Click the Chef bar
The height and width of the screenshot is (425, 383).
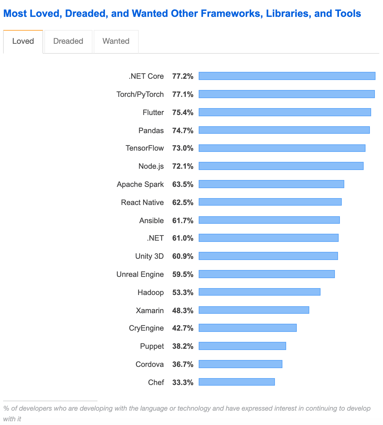click(236, 382)
